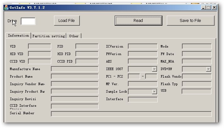Expand the DVD+RW dropdown

[x=208, y=69]
